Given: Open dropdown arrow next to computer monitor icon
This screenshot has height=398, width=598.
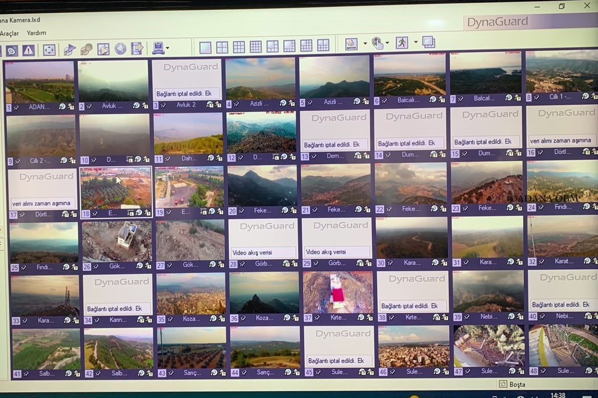Looking at the screenshot, I should [168, 48].
